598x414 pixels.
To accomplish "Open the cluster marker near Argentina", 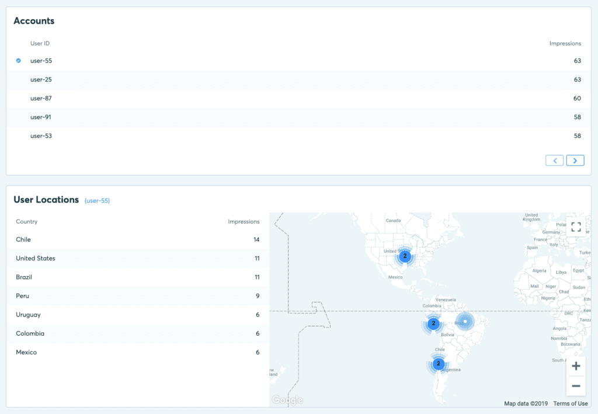I will (x=438, y=364).
